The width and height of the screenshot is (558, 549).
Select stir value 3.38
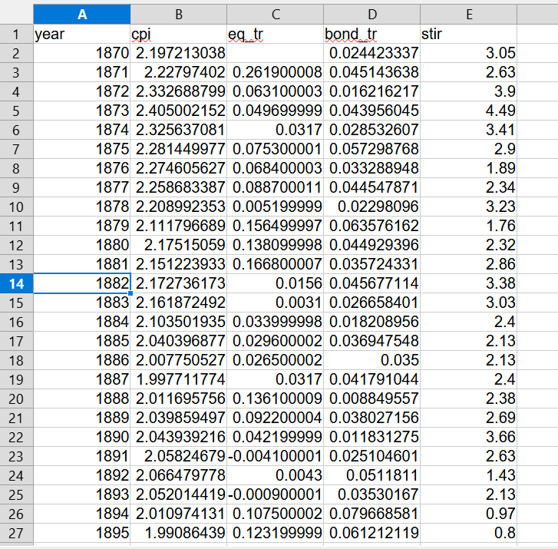[x=469, y=284]
